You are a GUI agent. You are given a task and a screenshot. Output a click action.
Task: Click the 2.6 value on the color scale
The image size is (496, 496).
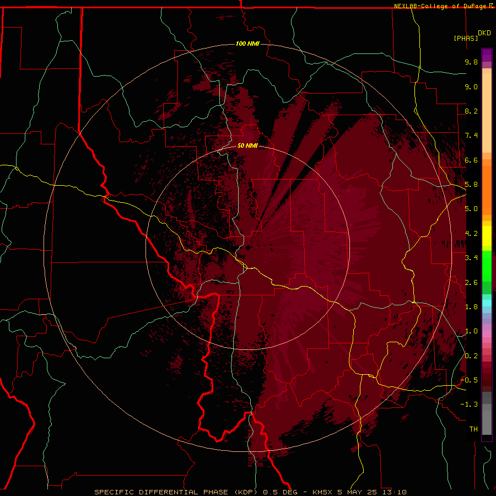tap(471, 283)
